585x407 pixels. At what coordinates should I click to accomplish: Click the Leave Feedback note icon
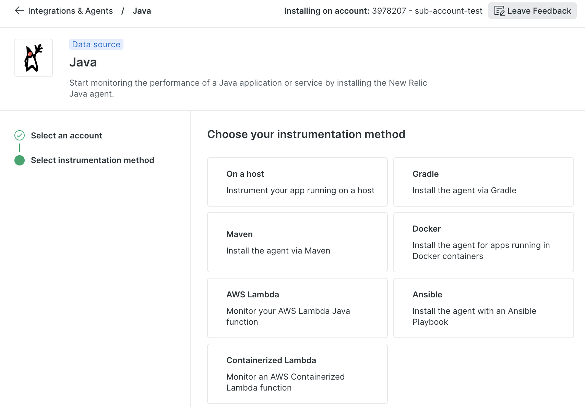click(x=499, y=11)
